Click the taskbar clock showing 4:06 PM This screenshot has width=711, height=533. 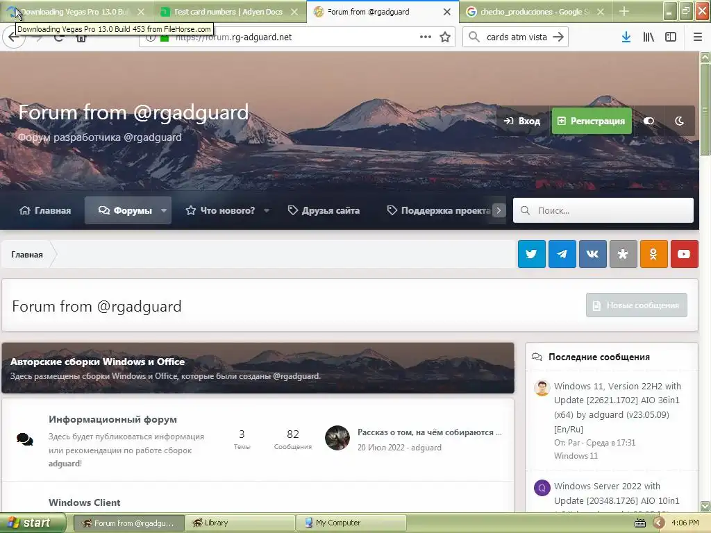pyautogui.click(x=685, y=523)
